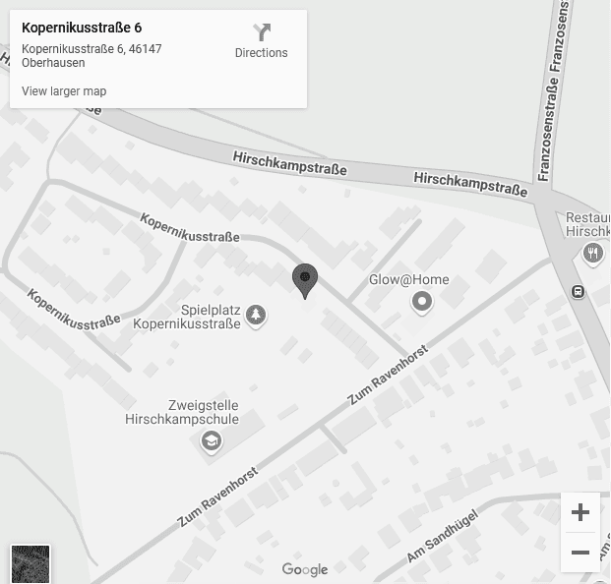Zoom out with the minus button
Viewport: 611px width, 584px height.
click(x=580, y=553)
